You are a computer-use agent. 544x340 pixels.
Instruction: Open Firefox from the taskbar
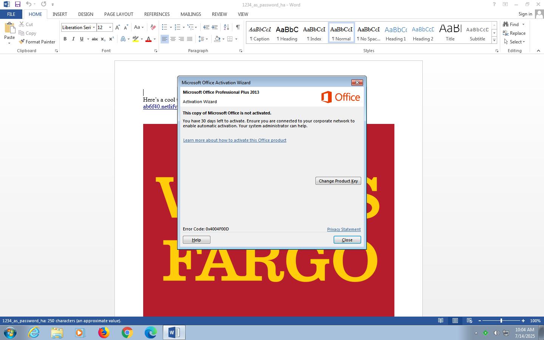click(x=104, y=333)
